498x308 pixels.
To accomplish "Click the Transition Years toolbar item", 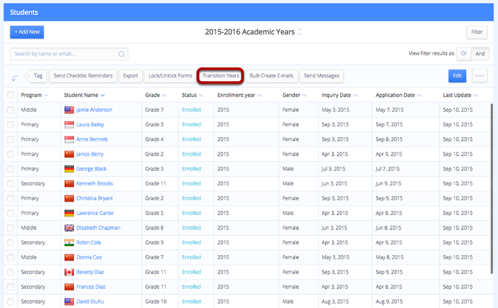I will [220, 76].
